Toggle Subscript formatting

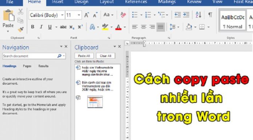(x=72, y=27)
